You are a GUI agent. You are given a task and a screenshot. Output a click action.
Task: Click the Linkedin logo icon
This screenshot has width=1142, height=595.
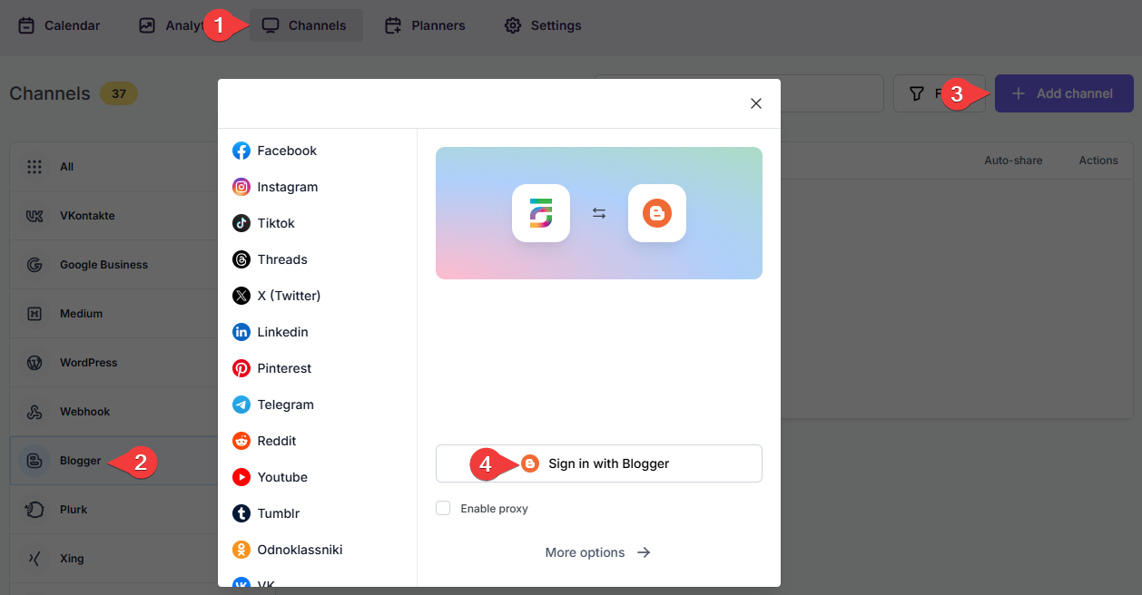pyautogui.click(x=241, y=332)
